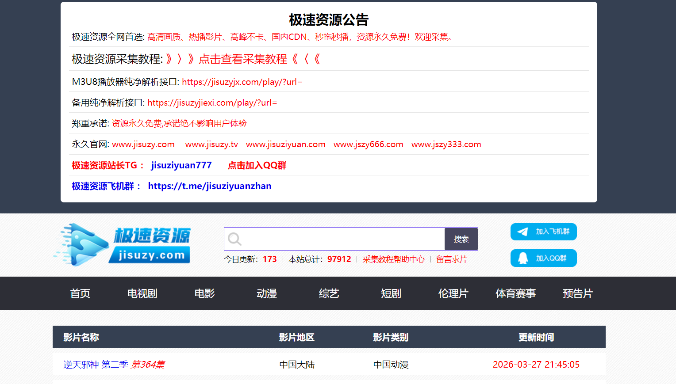
Task: Click the 点击加入QQ群 link
Action: 257,165
